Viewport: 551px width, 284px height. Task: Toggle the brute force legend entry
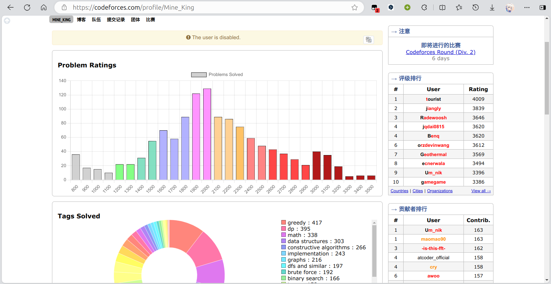tap(307, 272)
